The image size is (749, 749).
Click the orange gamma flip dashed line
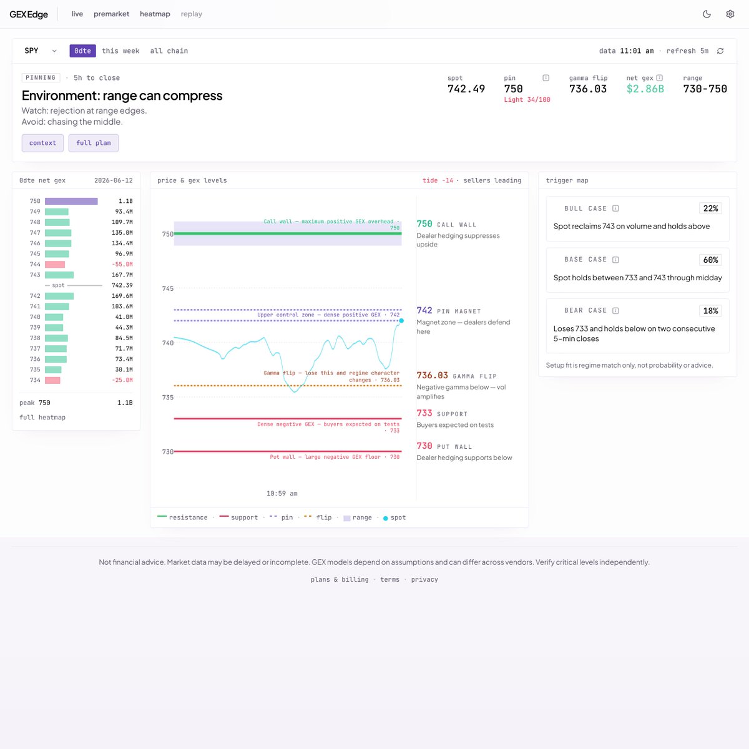(x=288, y=386)
